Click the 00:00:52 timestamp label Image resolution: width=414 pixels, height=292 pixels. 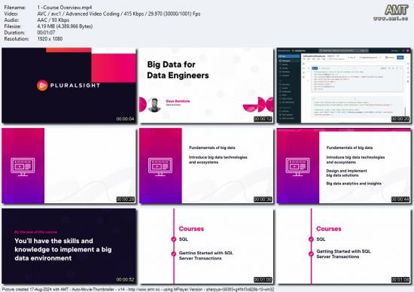[x=126, y=280]
